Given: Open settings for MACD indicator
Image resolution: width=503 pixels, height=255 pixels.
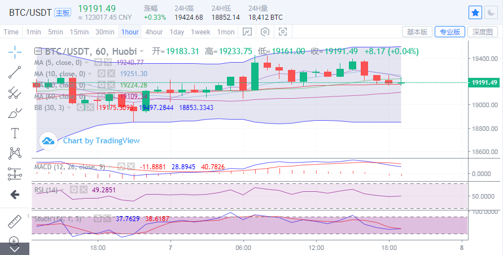Looking at the screenshot, I should point(121,166).
